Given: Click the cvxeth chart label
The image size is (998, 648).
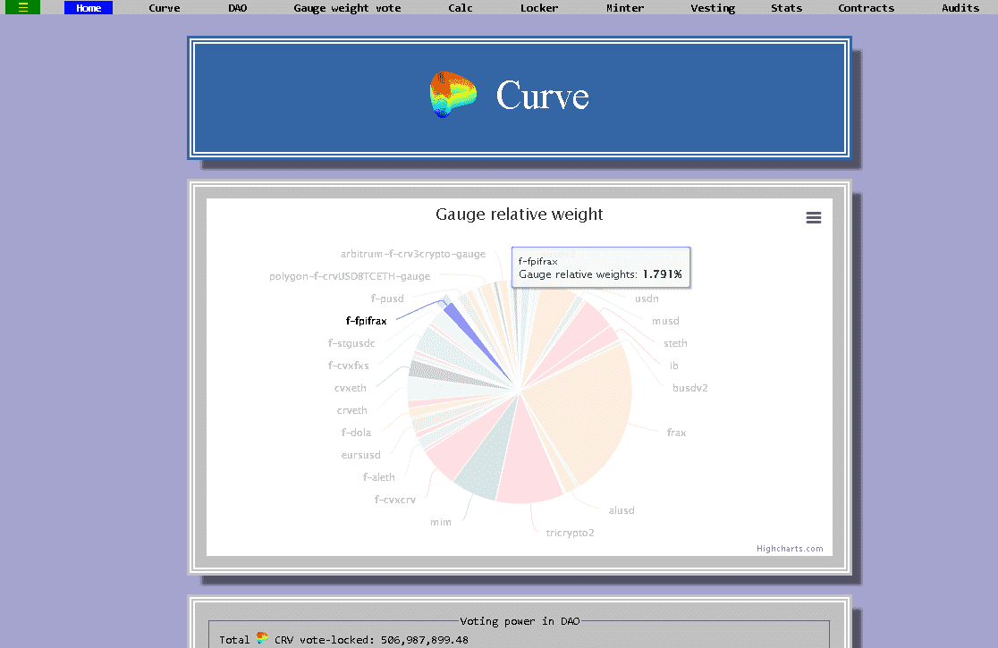Looking at the screenshot, I should 350,388.
